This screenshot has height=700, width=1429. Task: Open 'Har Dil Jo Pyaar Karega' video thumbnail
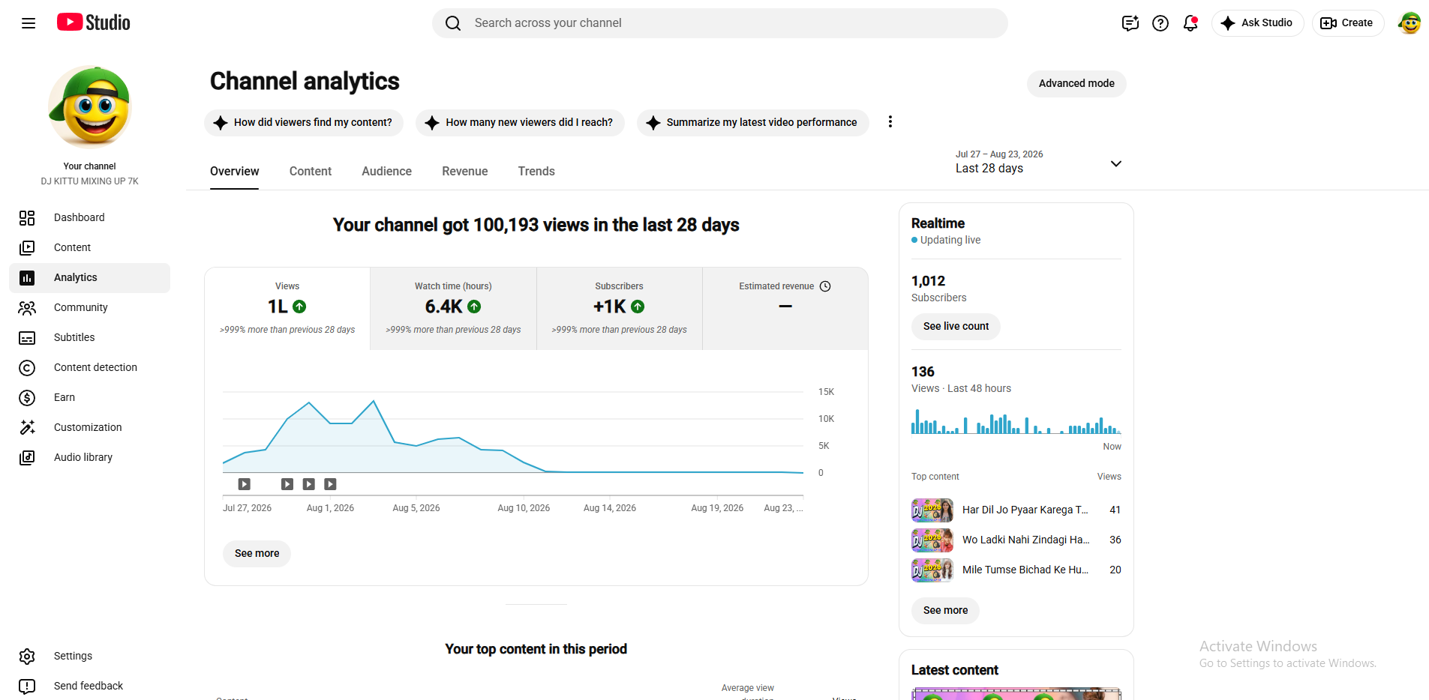pos(932,510)
